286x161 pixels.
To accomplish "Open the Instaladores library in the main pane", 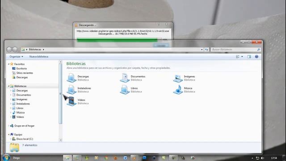I will pyautogui.click(x=79, y=89).
